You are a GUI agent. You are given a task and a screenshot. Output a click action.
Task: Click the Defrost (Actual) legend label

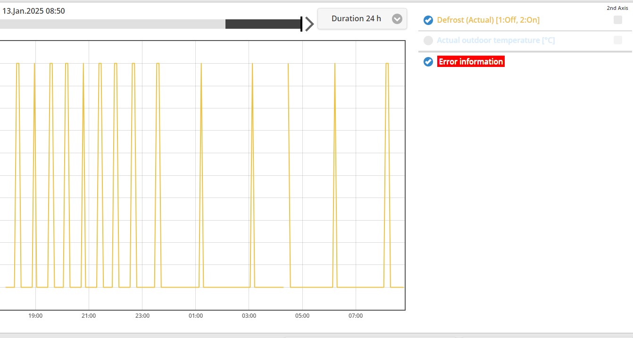[488, 20]
